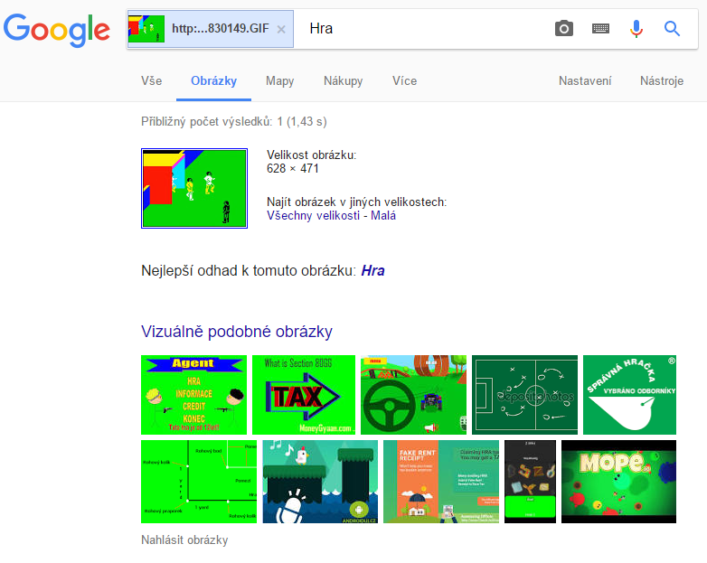Click the Malá size link
Viewport: 707px width, 563px height.
pos(383,215)
